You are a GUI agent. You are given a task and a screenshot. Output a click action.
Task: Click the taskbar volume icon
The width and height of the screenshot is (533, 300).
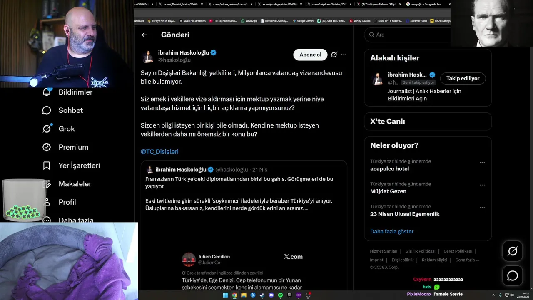(x=512, y=295)
